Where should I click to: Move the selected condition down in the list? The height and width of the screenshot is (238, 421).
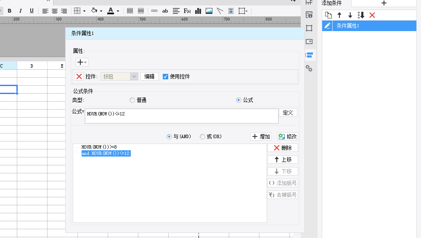[x=350, y=15]
